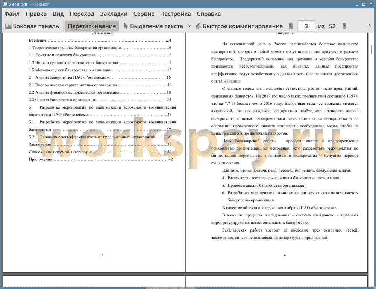Click list item '4. Рассмотреть теоретические основы'
The height and width of the screenshot is (289, 376).
(x=281, y=178)
